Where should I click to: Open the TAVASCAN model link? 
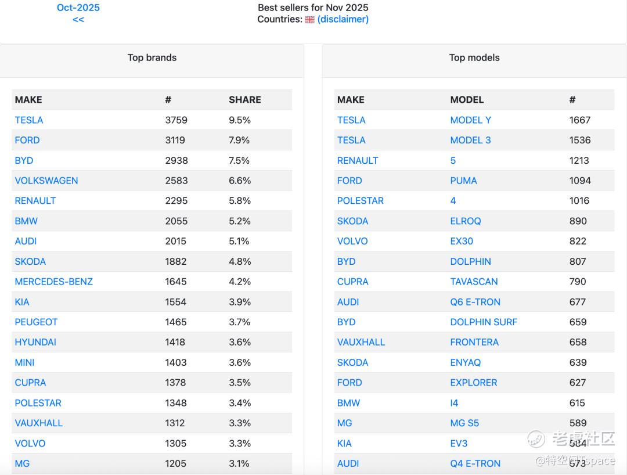[x=474, y=282]
